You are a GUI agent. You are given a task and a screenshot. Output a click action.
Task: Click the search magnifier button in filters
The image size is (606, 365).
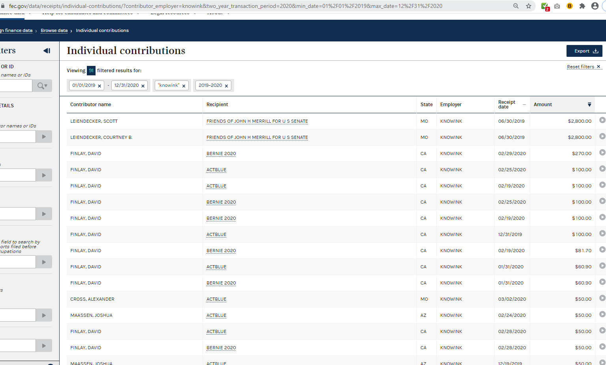[42, 86]
